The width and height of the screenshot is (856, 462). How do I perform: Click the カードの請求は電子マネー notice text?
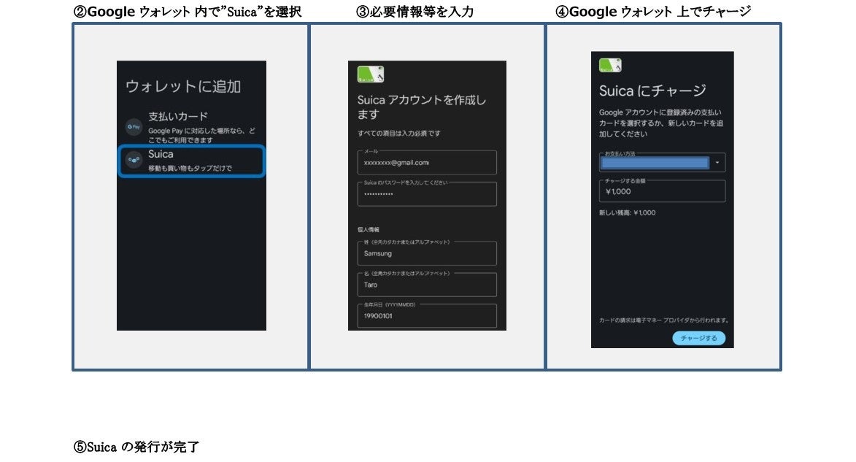[664, 320]
